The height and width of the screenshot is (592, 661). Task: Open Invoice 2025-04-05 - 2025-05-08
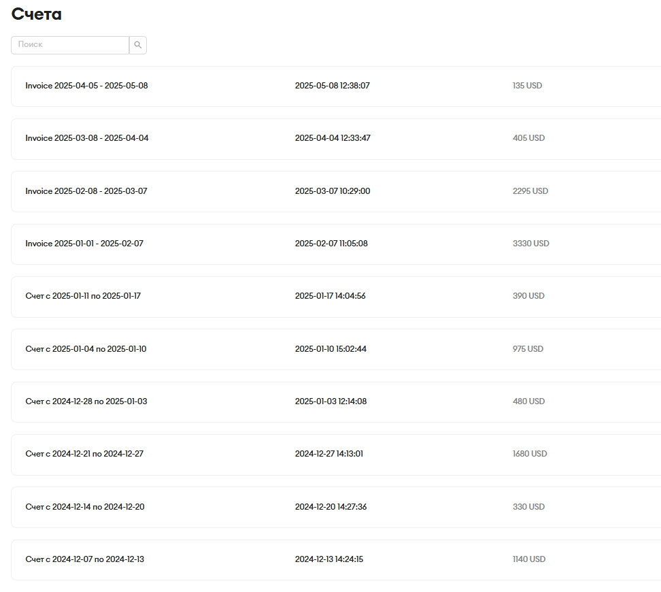pos(86,86)
